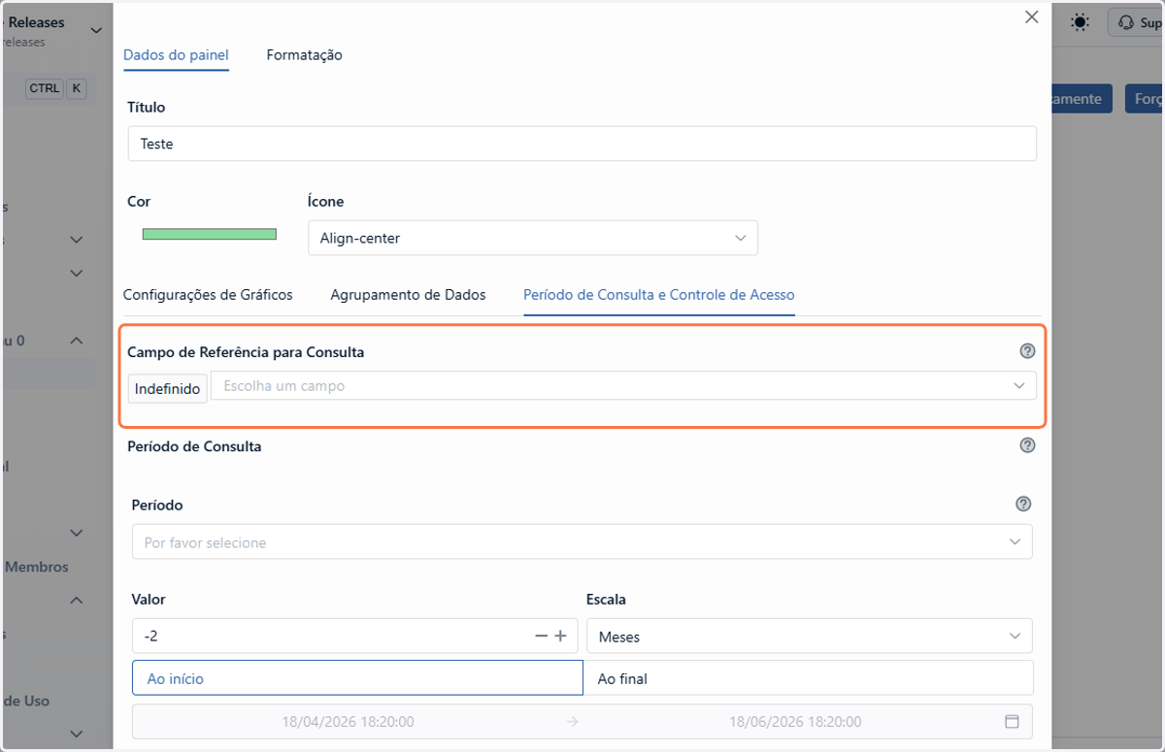Open Configurações de Gráficos tab

[x=208, y=294]
